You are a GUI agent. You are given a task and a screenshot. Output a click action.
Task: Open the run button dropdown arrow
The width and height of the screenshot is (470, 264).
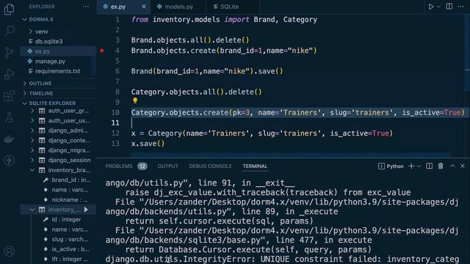[x=439, y=7]
